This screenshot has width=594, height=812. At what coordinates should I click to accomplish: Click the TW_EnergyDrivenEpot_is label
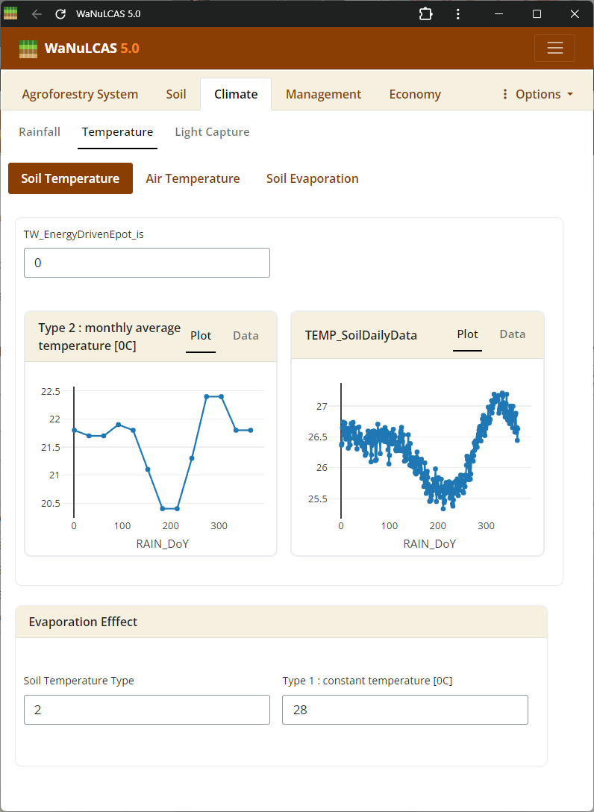click(x=84, y=234)
